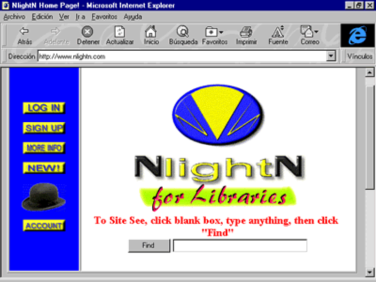Open the Ver menu
Screen dimensions: 376x282
pyautogui.click(x=64, y=17)
